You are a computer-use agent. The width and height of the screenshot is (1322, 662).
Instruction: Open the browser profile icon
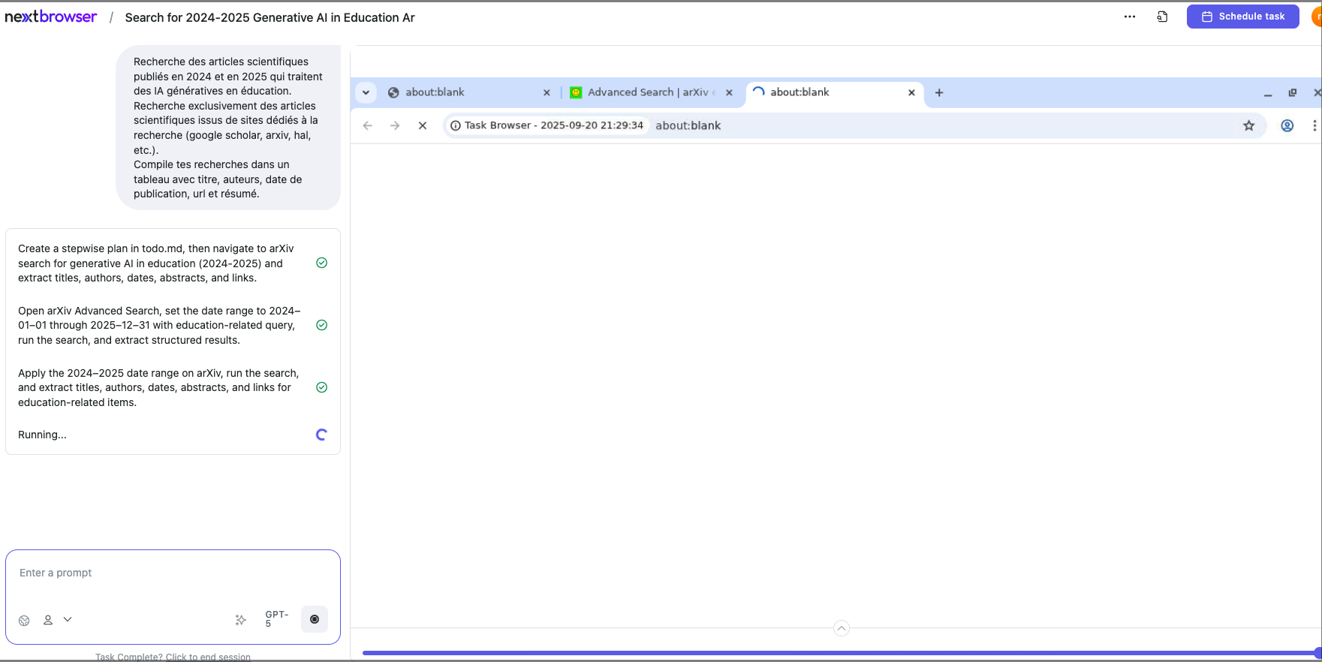point(1287,125)
